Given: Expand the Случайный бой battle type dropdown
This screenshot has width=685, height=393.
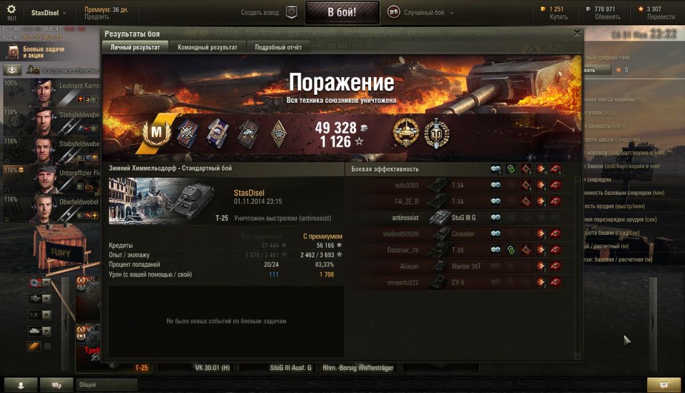Looking at the screenshot, I should 421,13.
